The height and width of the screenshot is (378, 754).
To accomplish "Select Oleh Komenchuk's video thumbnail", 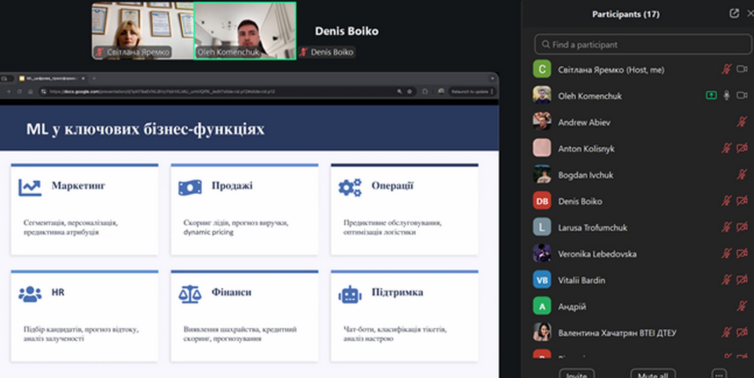I will coord(245,30).
